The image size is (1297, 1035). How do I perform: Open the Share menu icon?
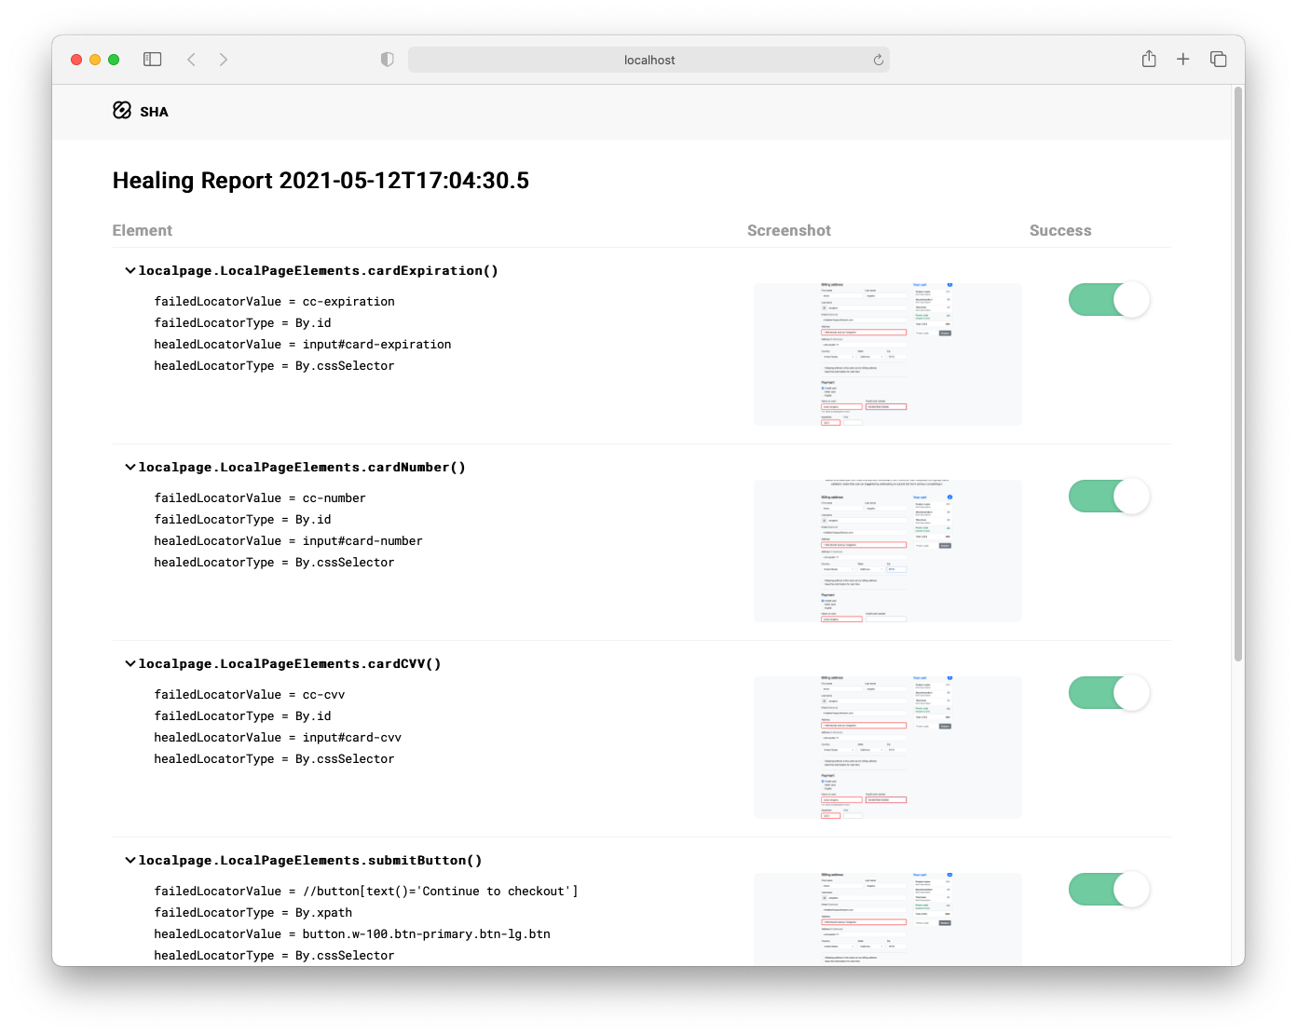point(1148,59)
